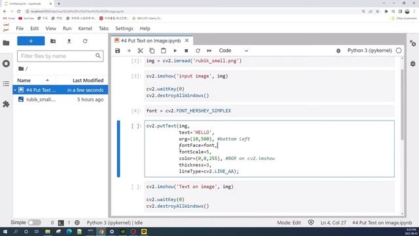
Task: Create a new folder in file browser
Action: tap(53, 41)
